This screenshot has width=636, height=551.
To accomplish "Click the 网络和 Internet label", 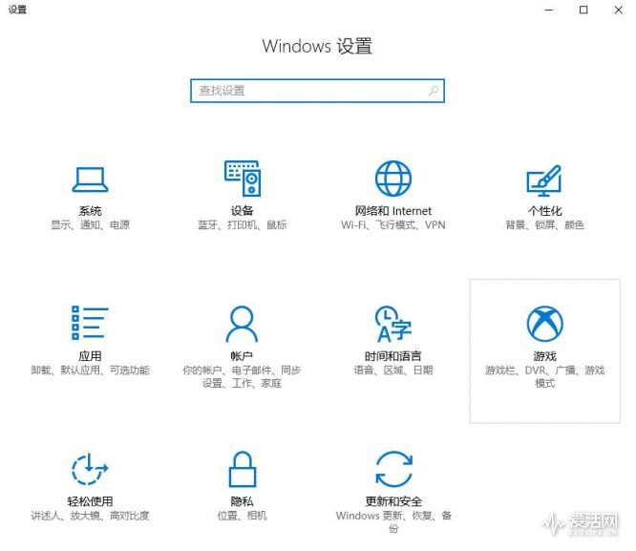I will pos(393,211).
